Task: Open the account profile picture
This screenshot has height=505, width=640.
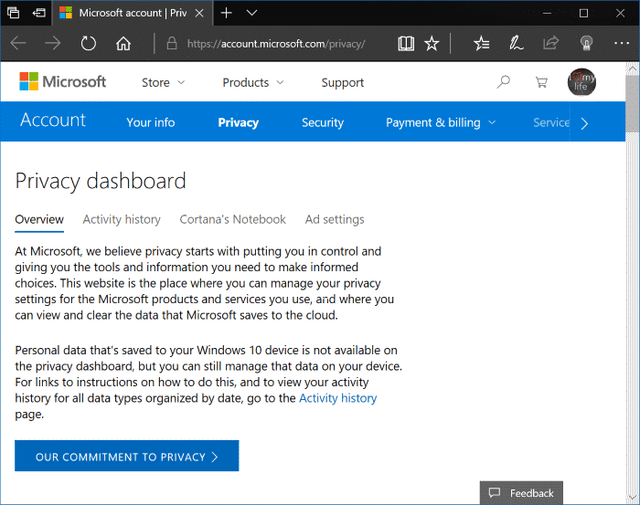Action: tap(581, 82)
